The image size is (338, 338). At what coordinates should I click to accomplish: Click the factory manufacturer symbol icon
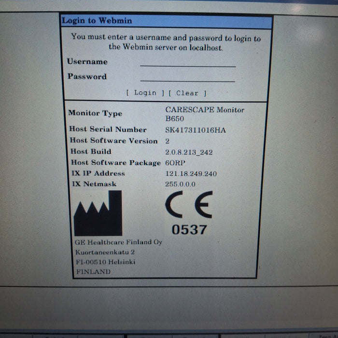tap(98, 213)
